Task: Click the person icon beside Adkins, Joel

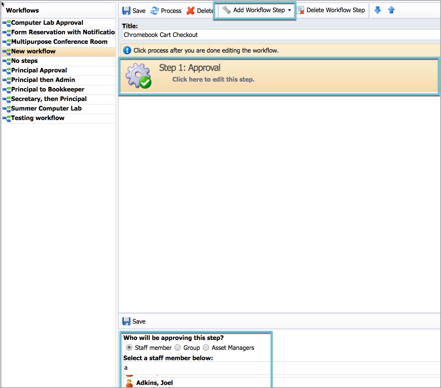Action: pos(129,383)
